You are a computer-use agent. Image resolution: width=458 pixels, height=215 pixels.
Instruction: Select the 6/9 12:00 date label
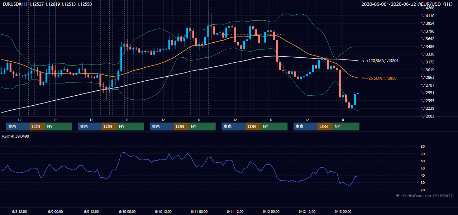(91, 211)
